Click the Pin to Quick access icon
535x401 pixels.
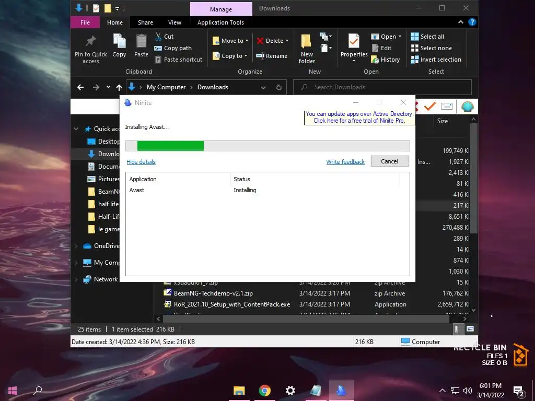(90, 41)
